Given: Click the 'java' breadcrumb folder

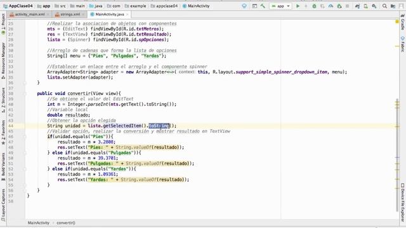Looking at the screenshot, I should (x=96, y=6).
